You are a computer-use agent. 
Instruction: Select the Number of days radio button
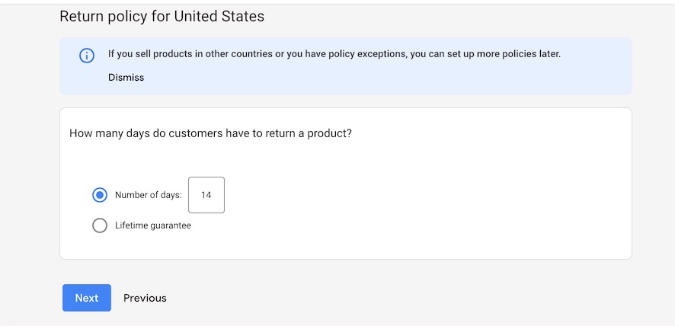click(x=100, y=195)
